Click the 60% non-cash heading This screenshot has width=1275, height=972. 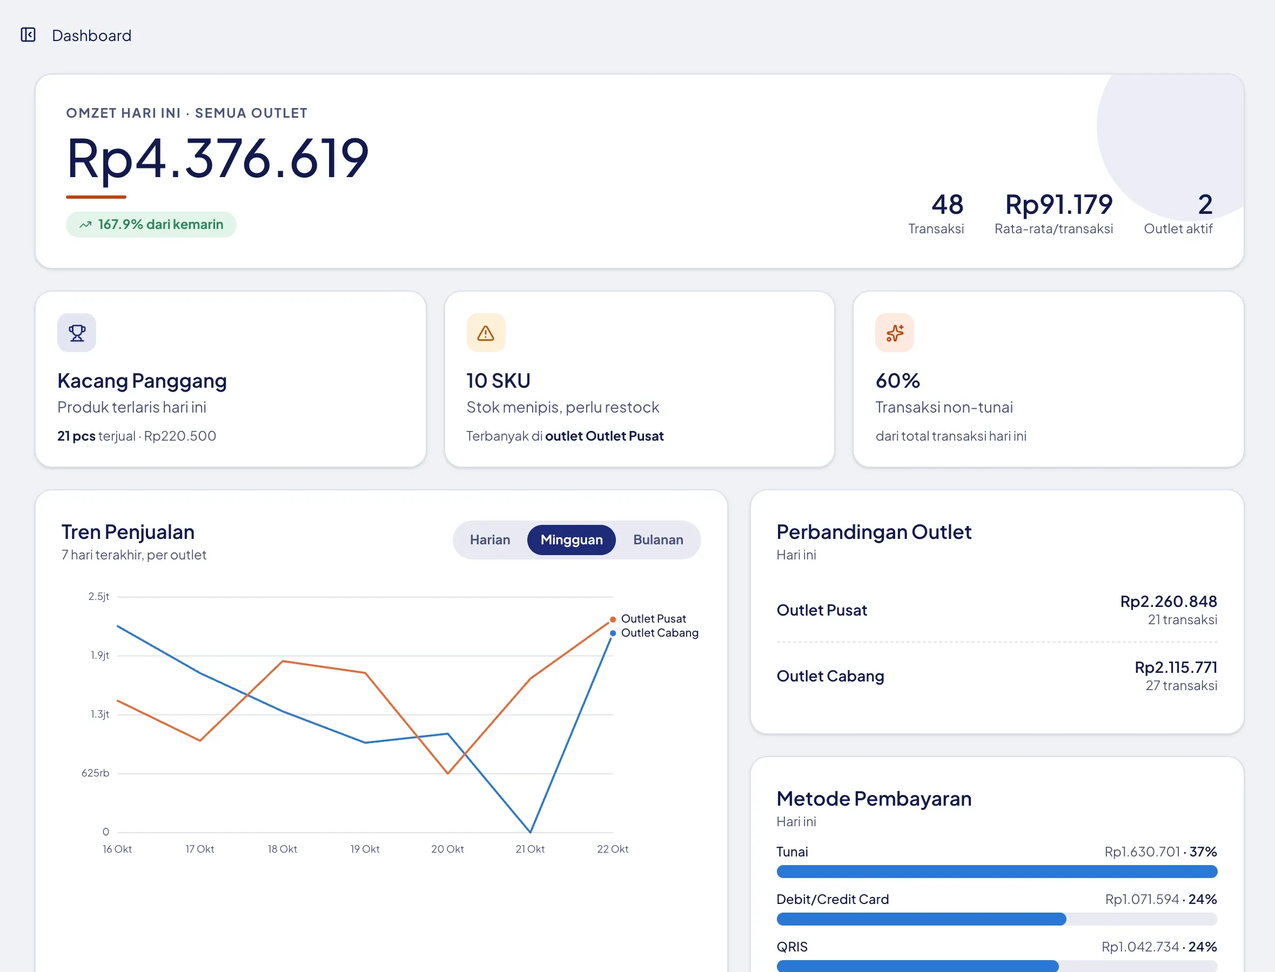898,381
